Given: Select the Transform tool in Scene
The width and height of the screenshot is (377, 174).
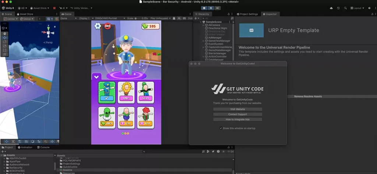Looking at the screenshot, I should coord(4,54).
